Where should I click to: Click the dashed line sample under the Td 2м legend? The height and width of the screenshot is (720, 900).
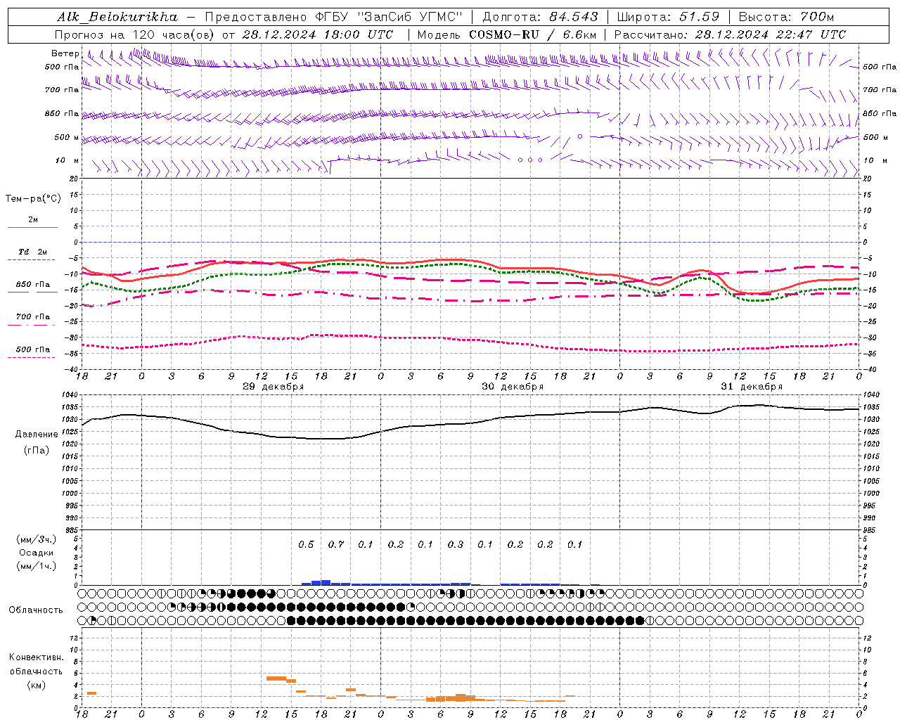(32, 260)
